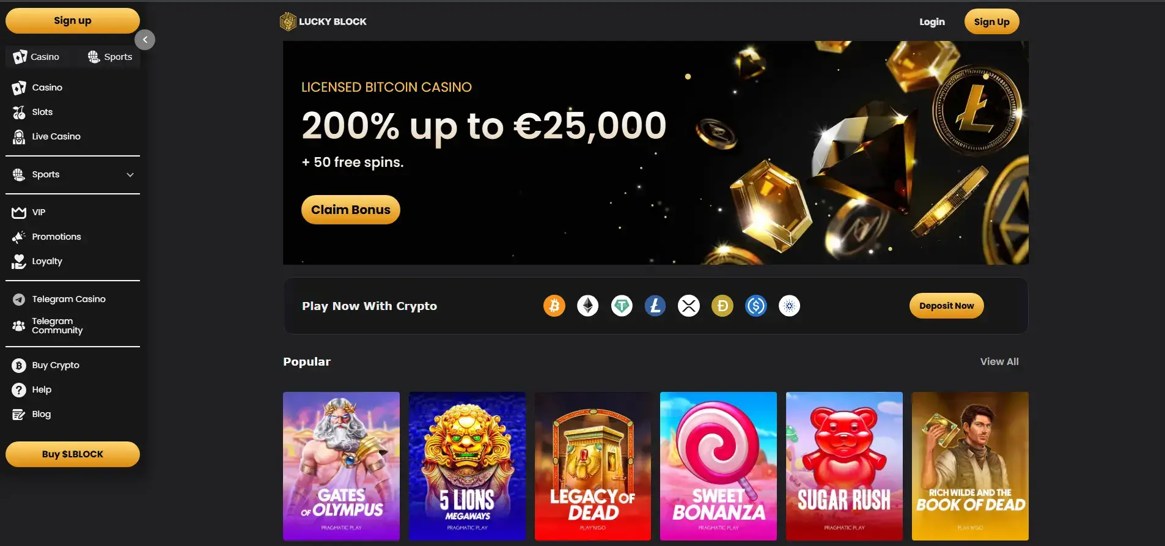
Task: Open the Login link in the header
Action: point(932,22)
